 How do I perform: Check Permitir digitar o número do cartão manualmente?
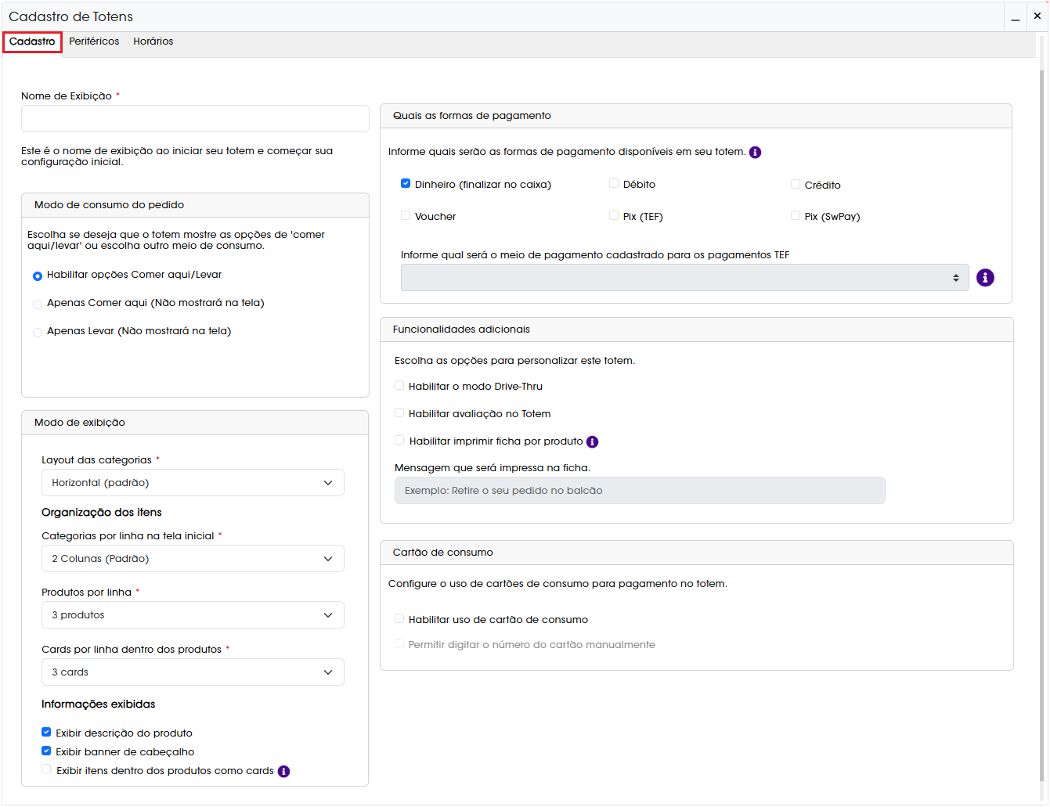point(399,644)
